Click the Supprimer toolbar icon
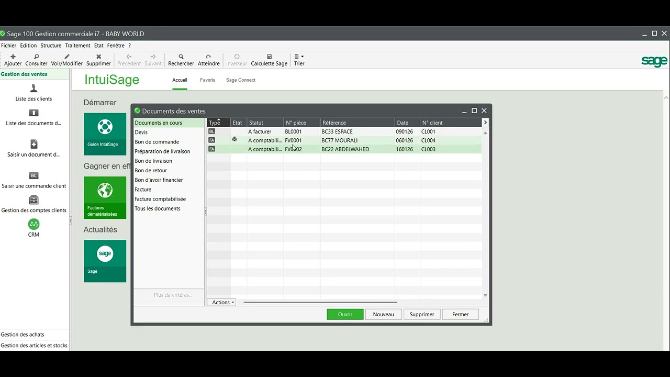The height and width of the screenshot is (377, 670). pos(98,57)
